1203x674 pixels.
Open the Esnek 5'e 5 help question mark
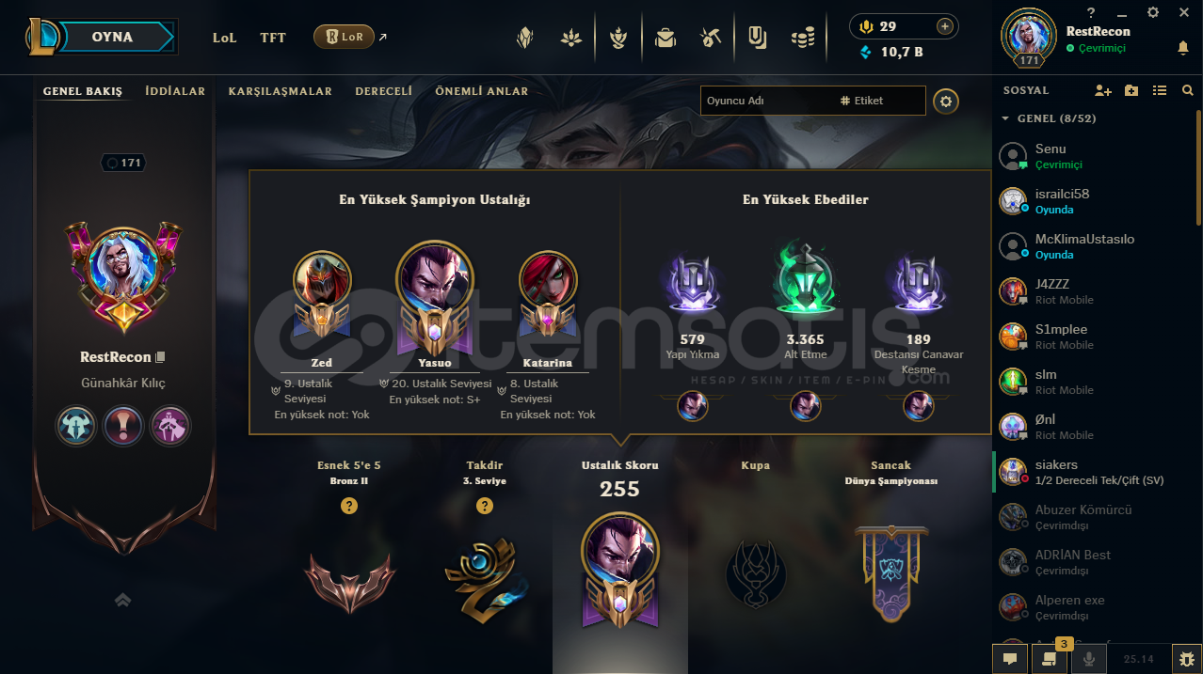[x=349, y=506]
